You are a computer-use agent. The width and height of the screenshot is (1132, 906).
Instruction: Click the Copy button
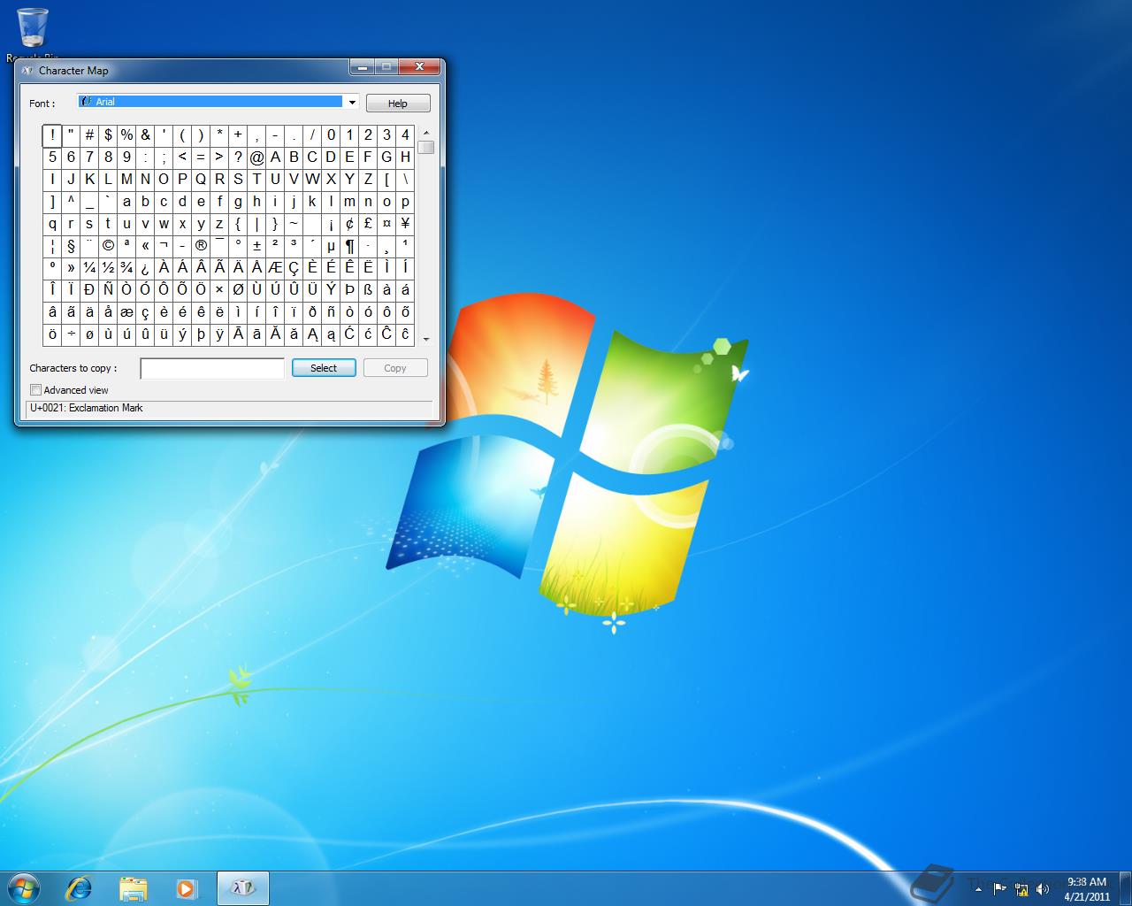395,368
